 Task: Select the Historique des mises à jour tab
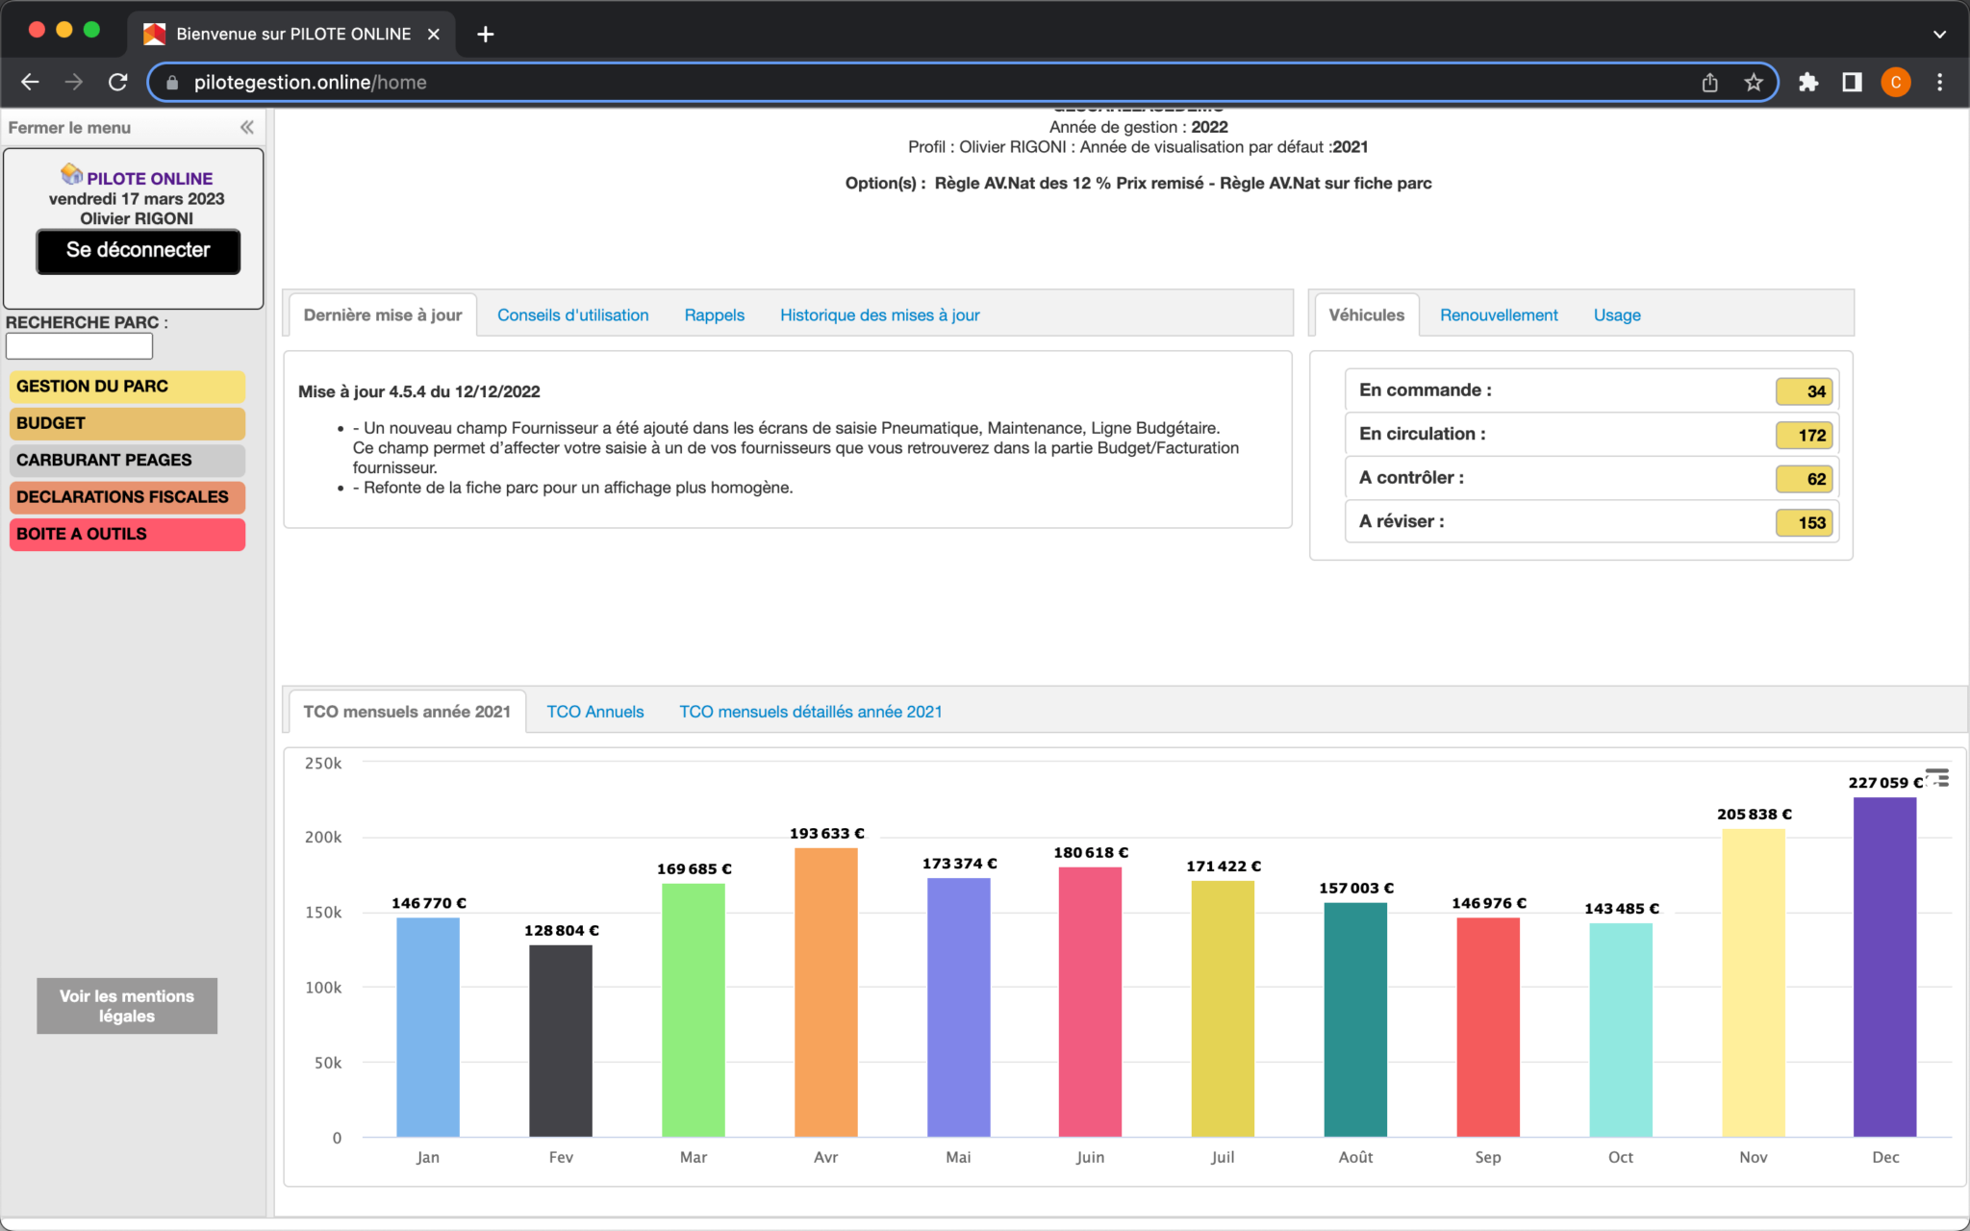(x=879, y=314)
